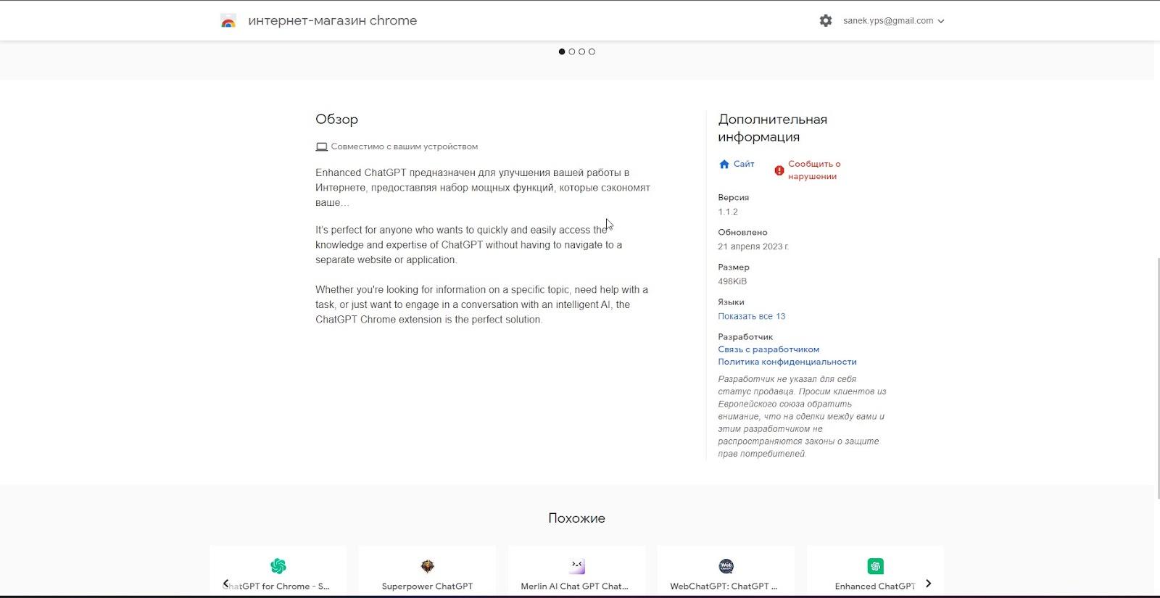This screenshot has height=598, width=1160.
Task: Open settings via the gear icon
Action: [826, 21]
